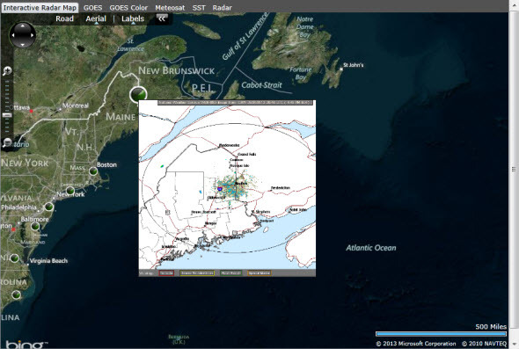Open the GOES Color tab
This screenshot has height=349, width=519.
[x=128, y=8]
